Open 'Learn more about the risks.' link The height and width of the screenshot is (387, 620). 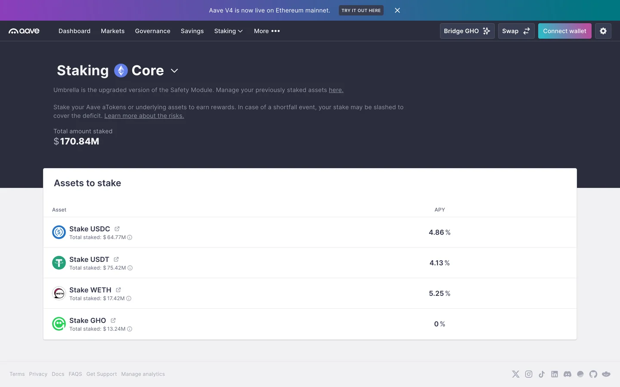tap(144, 116)
